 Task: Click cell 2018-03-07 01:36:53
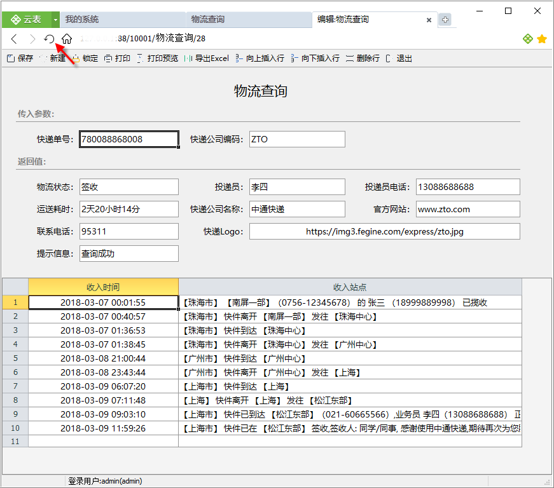pos(103,330)
